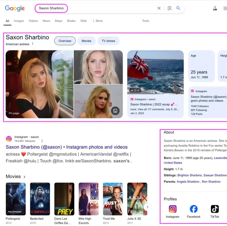Open the Ron Sharbino link
Viewport: 227px width, 226px height.
coord(211,182)
